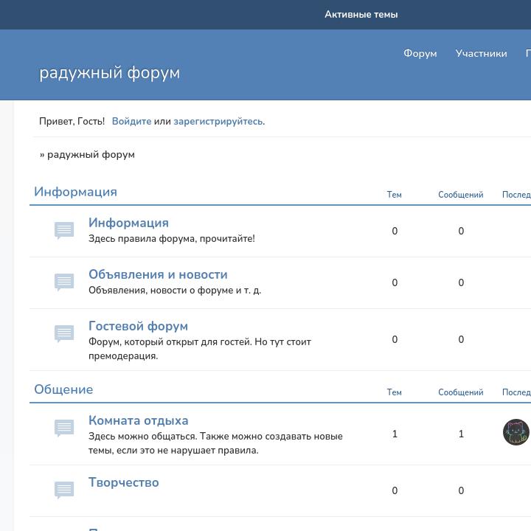The width and height of the screenshot is (531, 531).
Task: Click the Войдите login link
Action: tap(131, 121)
